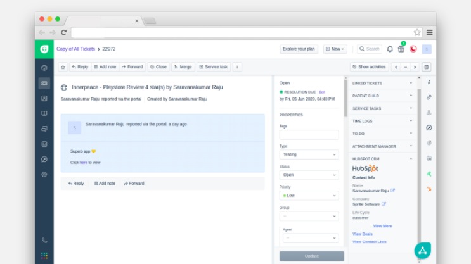
Task: Open the Status dropdown showing Open
Action: (x=309, y=175)
